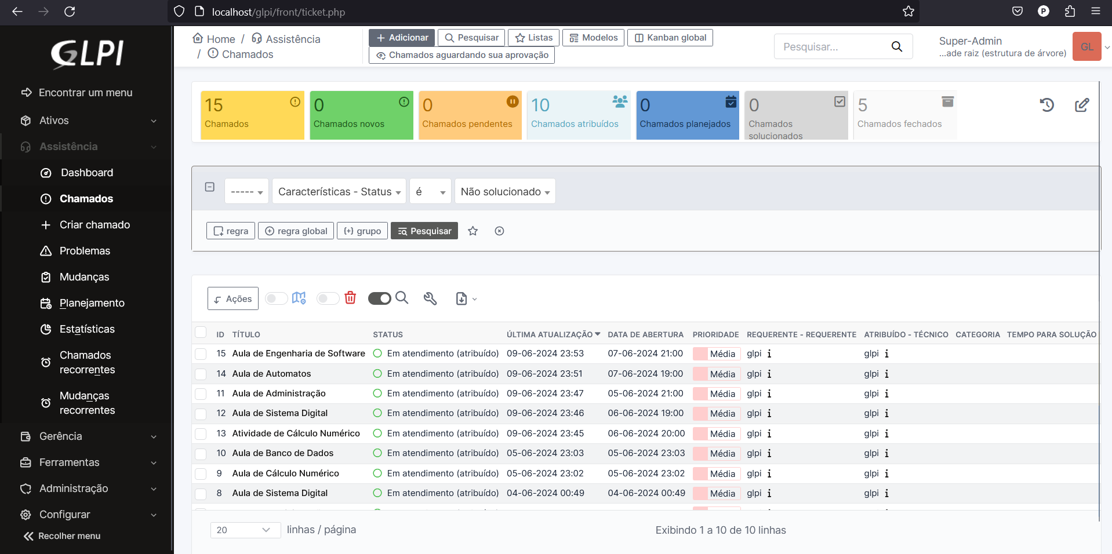
Task: Check the box for ticket 9 Aula de Cálculo Numérico
Action: coord(201,474)
